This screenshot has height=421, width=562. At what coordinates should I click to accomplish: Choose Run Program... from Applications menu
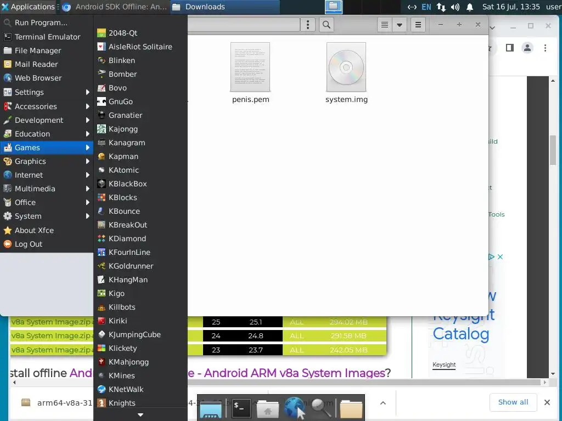(47, 22)
